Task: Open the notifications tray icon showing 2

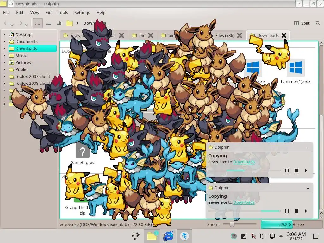Action: click(234, 236)
